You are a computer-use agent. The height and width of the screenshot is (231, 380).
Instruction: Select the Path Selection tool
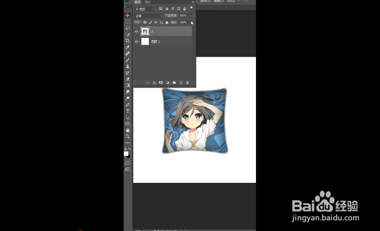pyautogui.click(x=128, y=118)
